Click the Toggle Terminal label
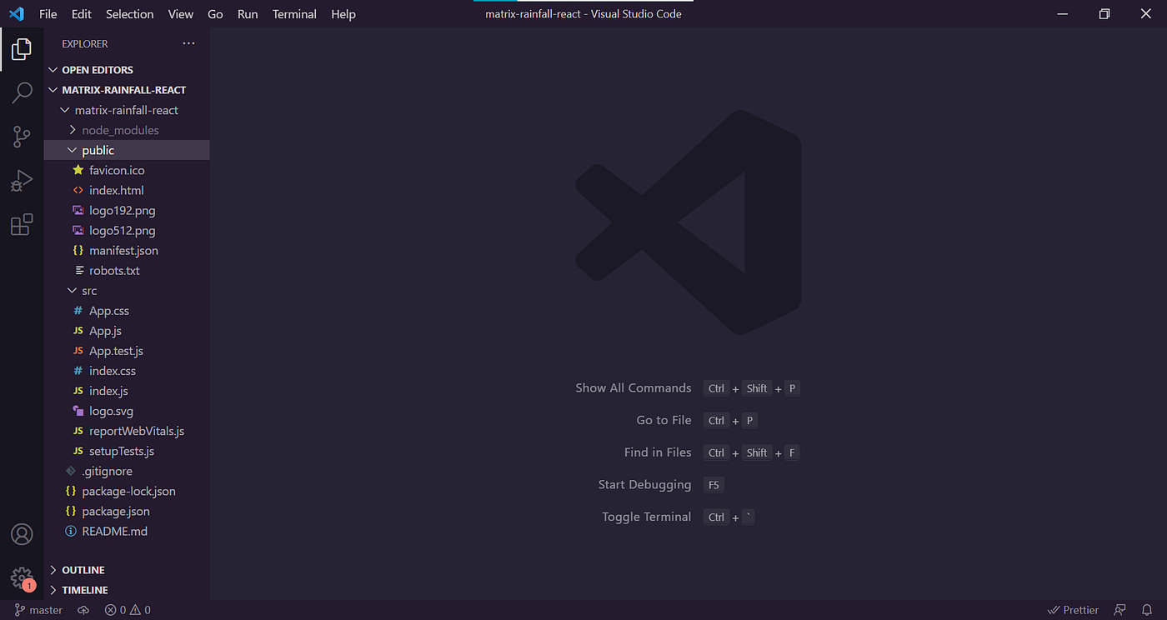 coord(647,517)
